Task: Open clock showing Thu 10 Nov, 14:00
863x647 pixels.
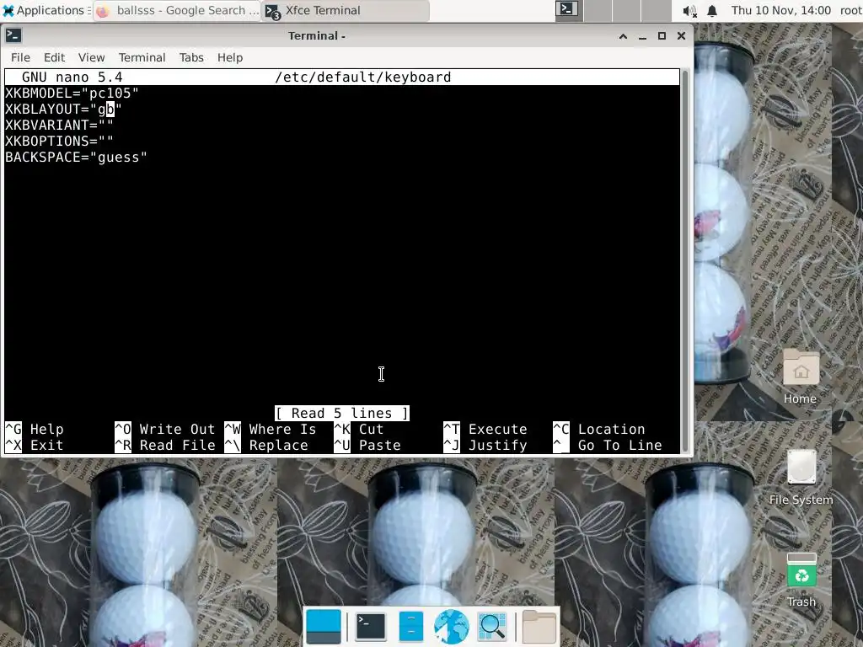Action: click(780, 10)
